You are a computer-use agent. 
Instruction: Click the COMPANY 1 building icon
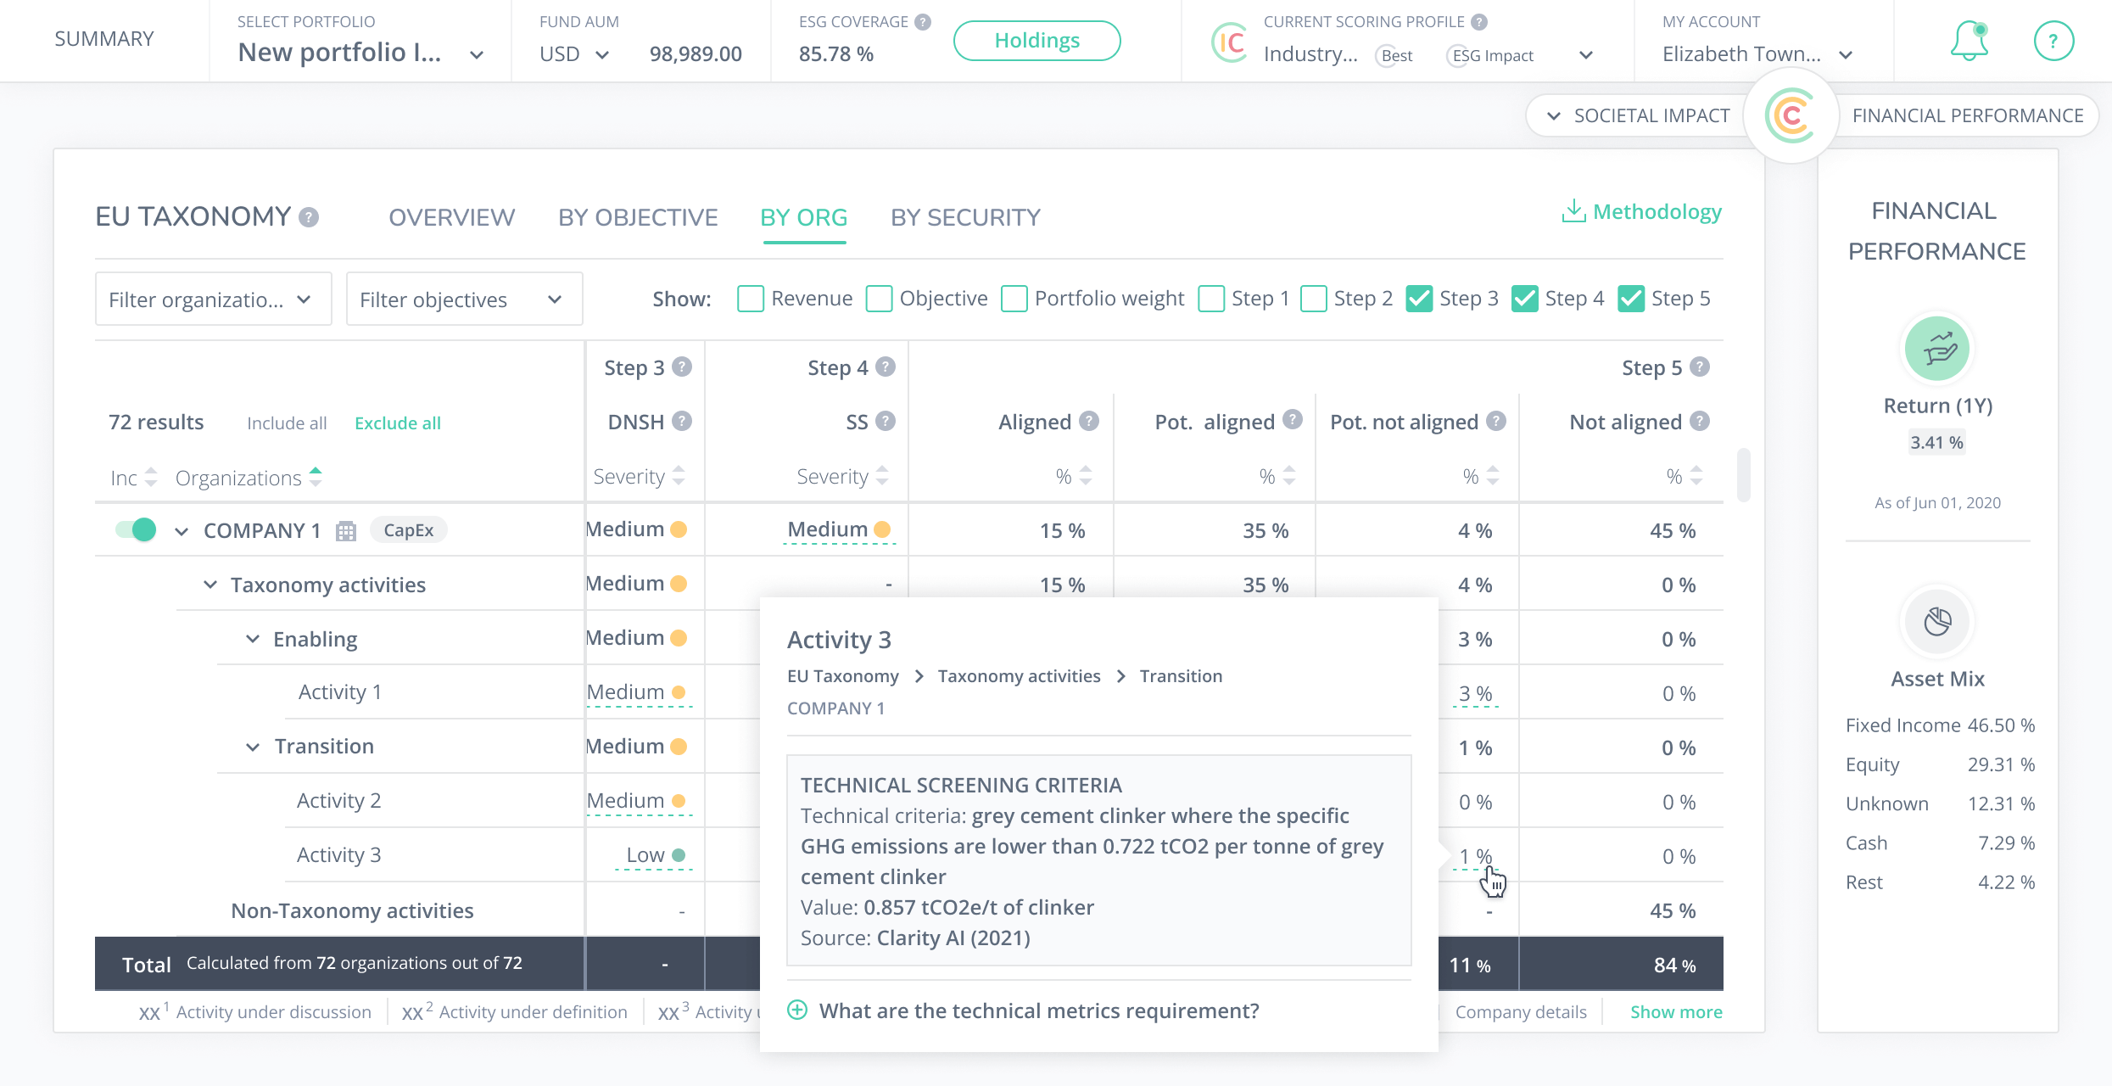[346, 531]
